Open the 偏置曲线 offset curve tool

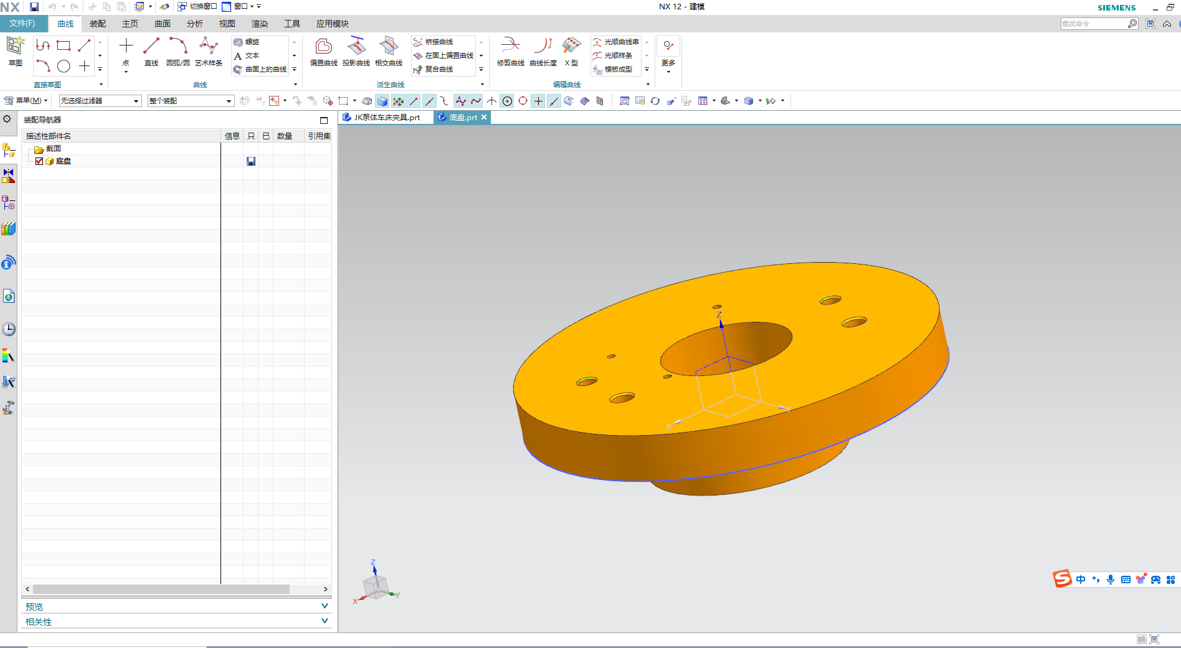point(324,52)
